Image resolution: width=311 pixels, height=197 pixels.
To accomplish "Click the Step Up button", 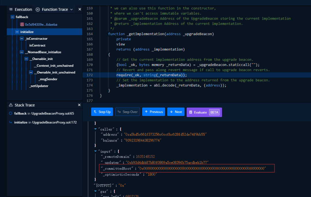I will pyautogui.click(x=102, y=112).
